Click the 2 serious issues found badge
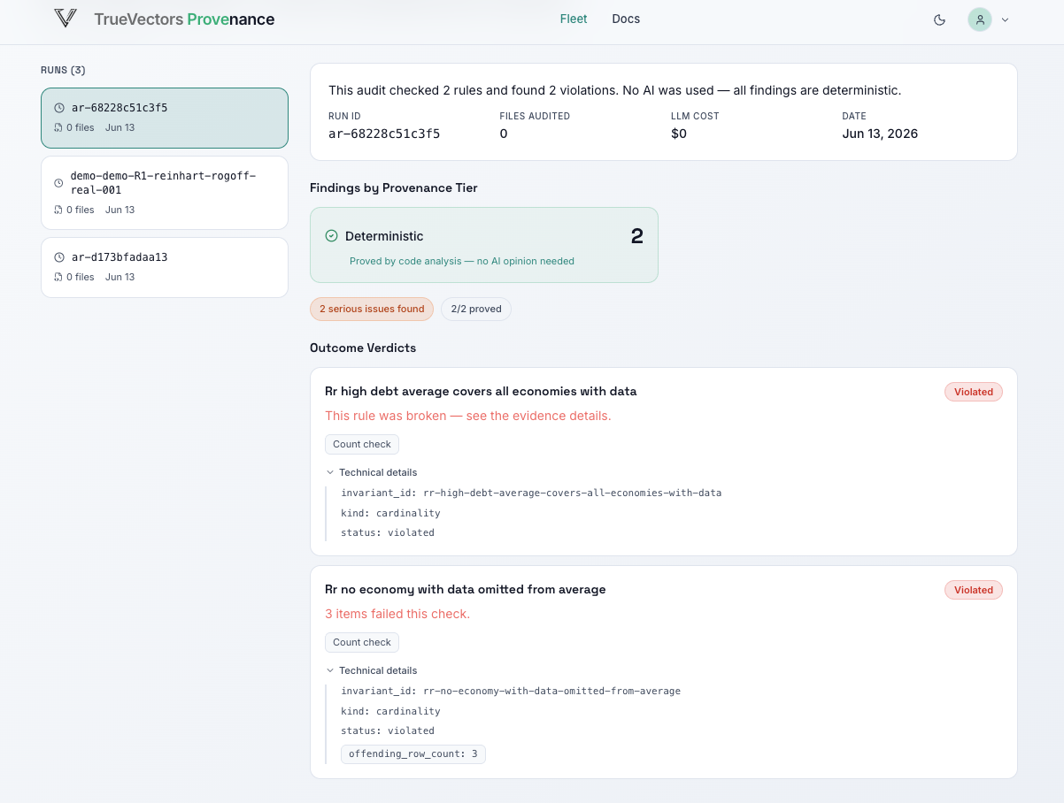1064x803 pixels. point(372,309)
